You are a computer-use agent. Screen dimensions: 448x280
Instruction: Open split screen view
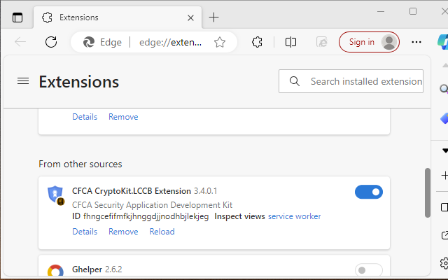coord(291,42)
